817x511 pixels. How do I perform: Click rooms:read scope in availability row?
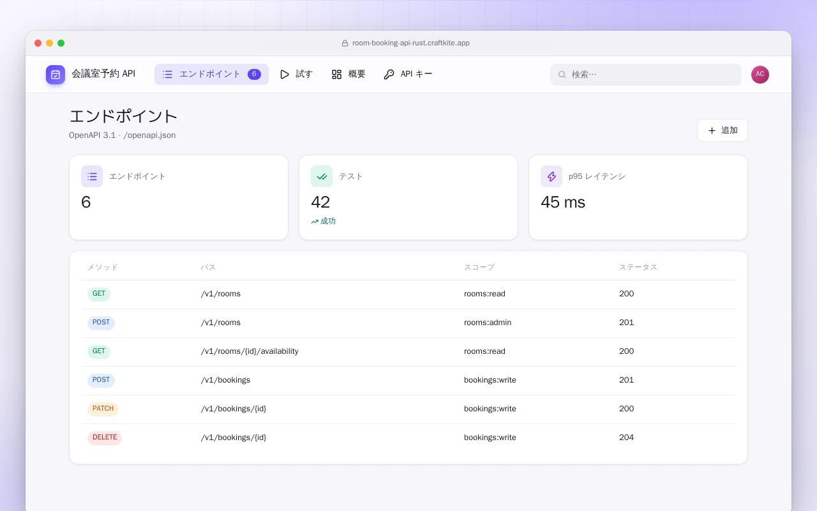484,351
